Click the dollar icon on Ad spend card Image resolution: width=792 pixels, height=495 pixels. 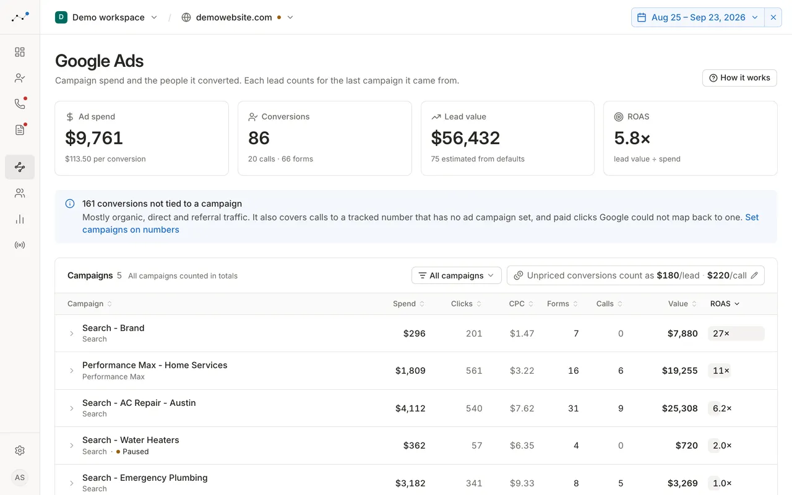[70, 116]
